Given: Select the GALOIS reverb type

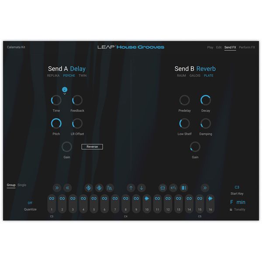Looking at the screenshot, I should click(195, 76).
